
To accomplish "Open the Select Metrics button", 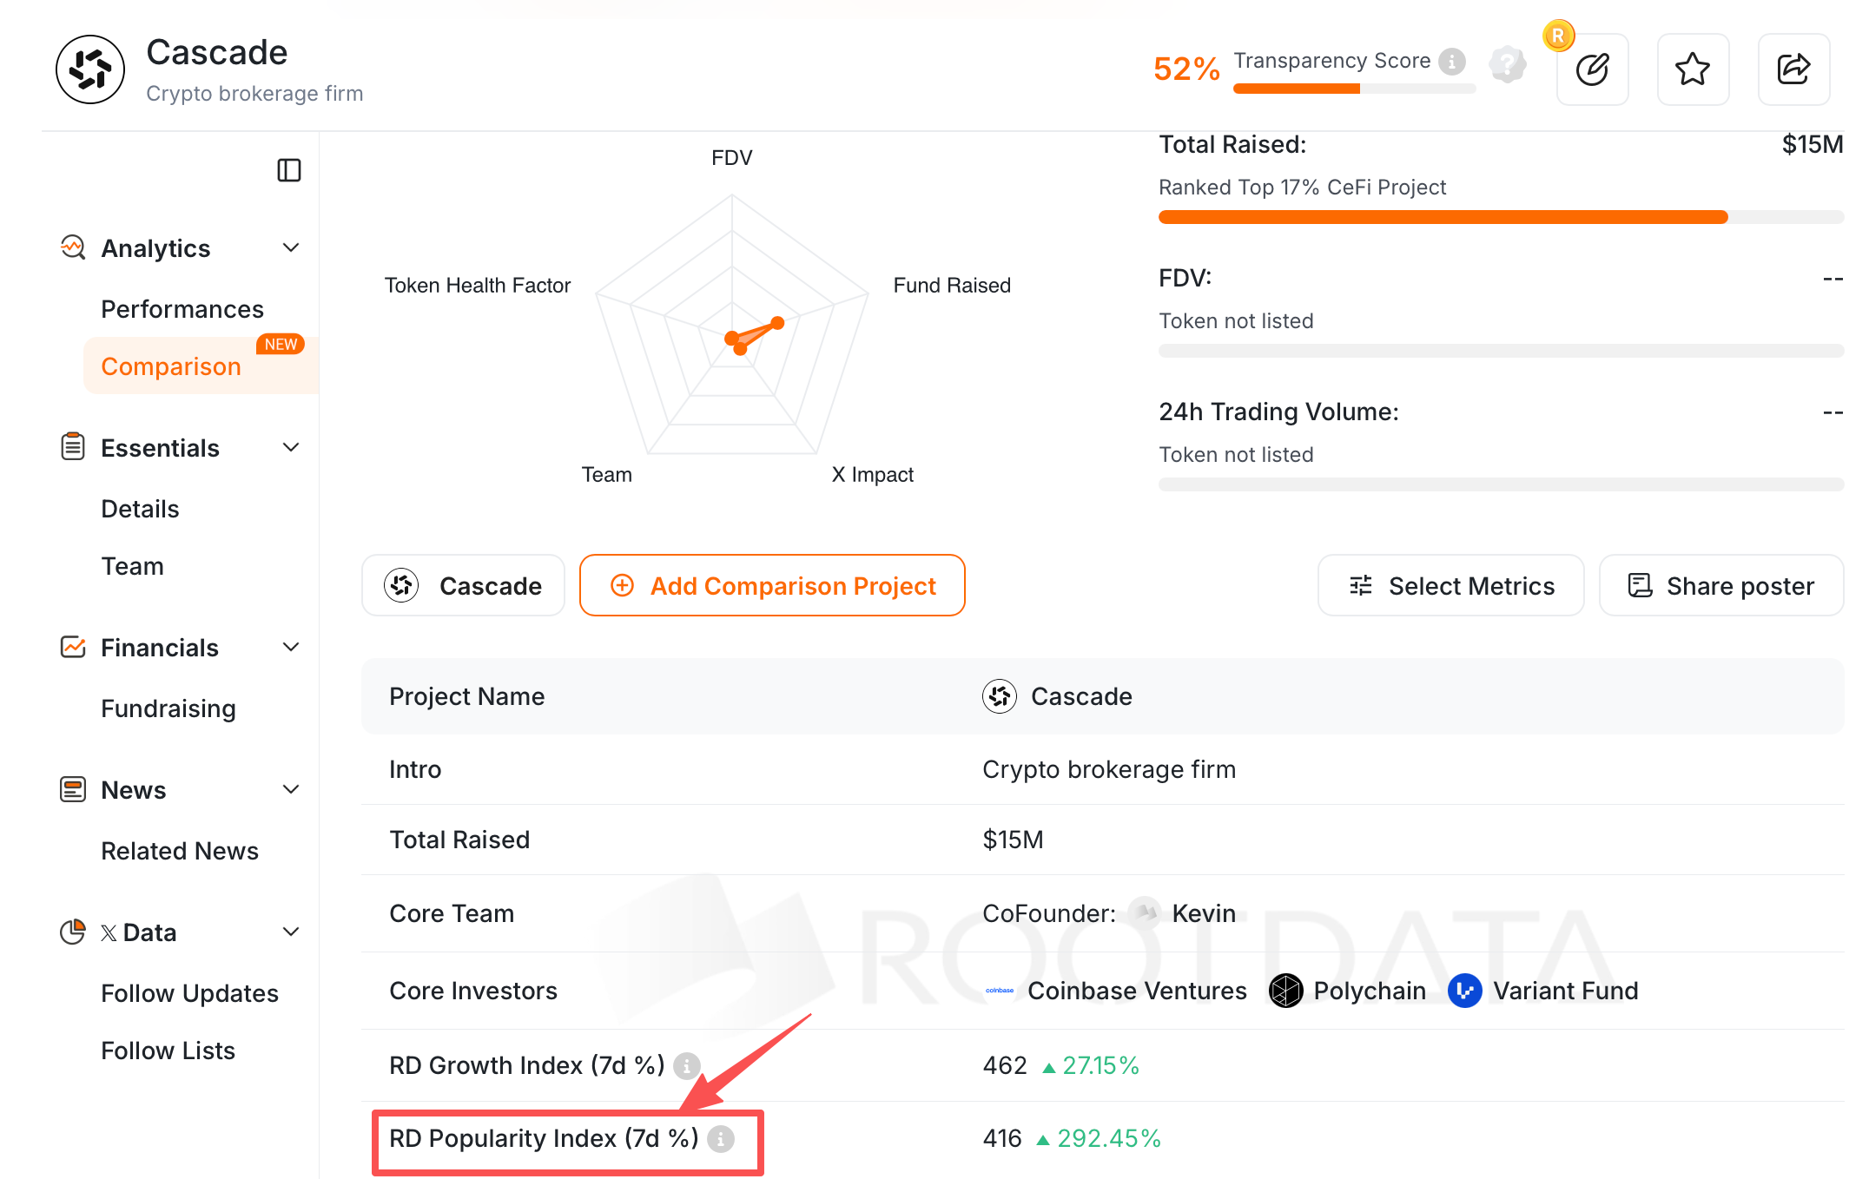I will pos(1450,586).
